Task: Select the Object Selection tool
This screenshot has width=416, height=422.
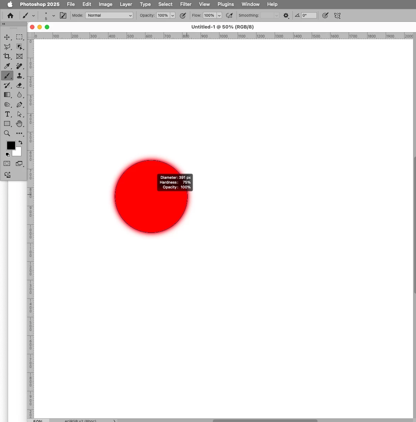Action: tap(19, 47)
